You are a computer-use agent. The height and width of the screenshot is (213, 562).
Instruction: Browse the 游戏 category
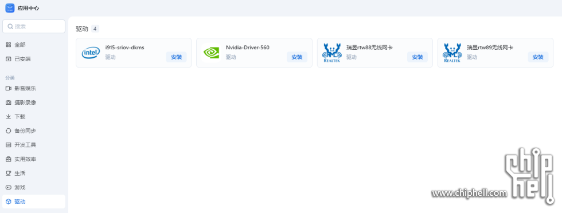[x=34, y=188]
